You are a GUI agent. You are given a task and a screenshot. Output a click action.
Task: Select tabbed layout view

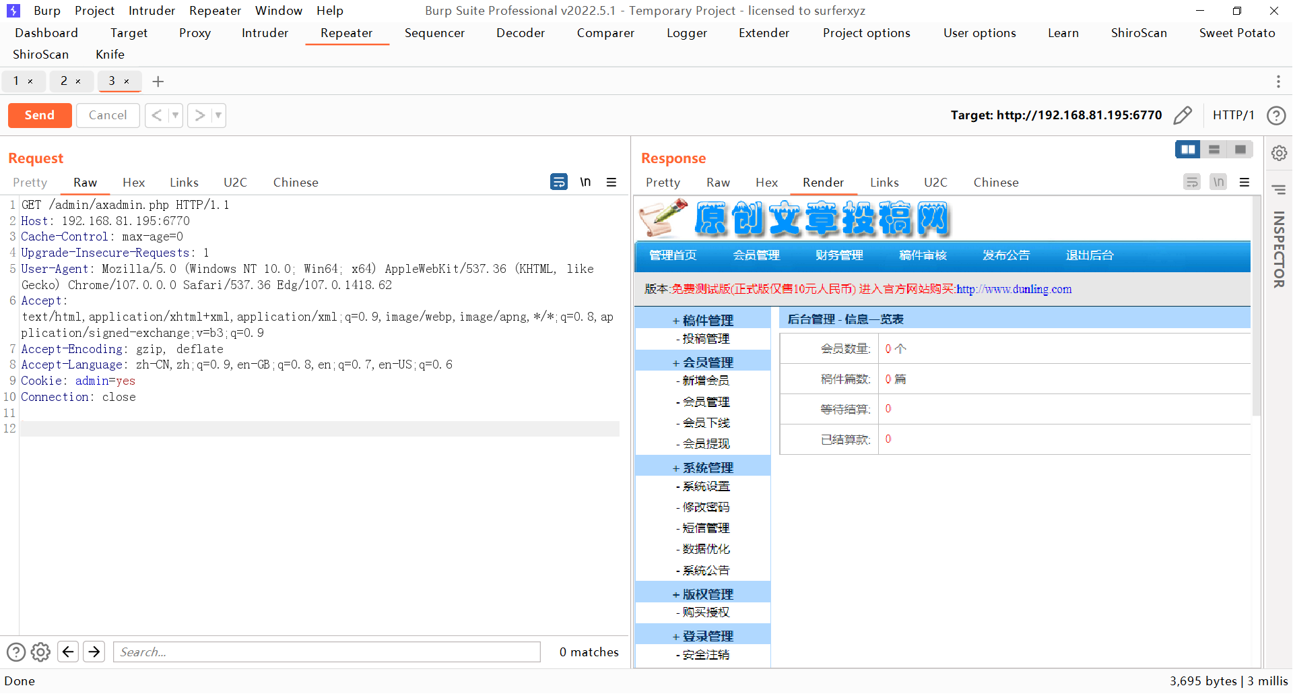[x=1240, y=150]
